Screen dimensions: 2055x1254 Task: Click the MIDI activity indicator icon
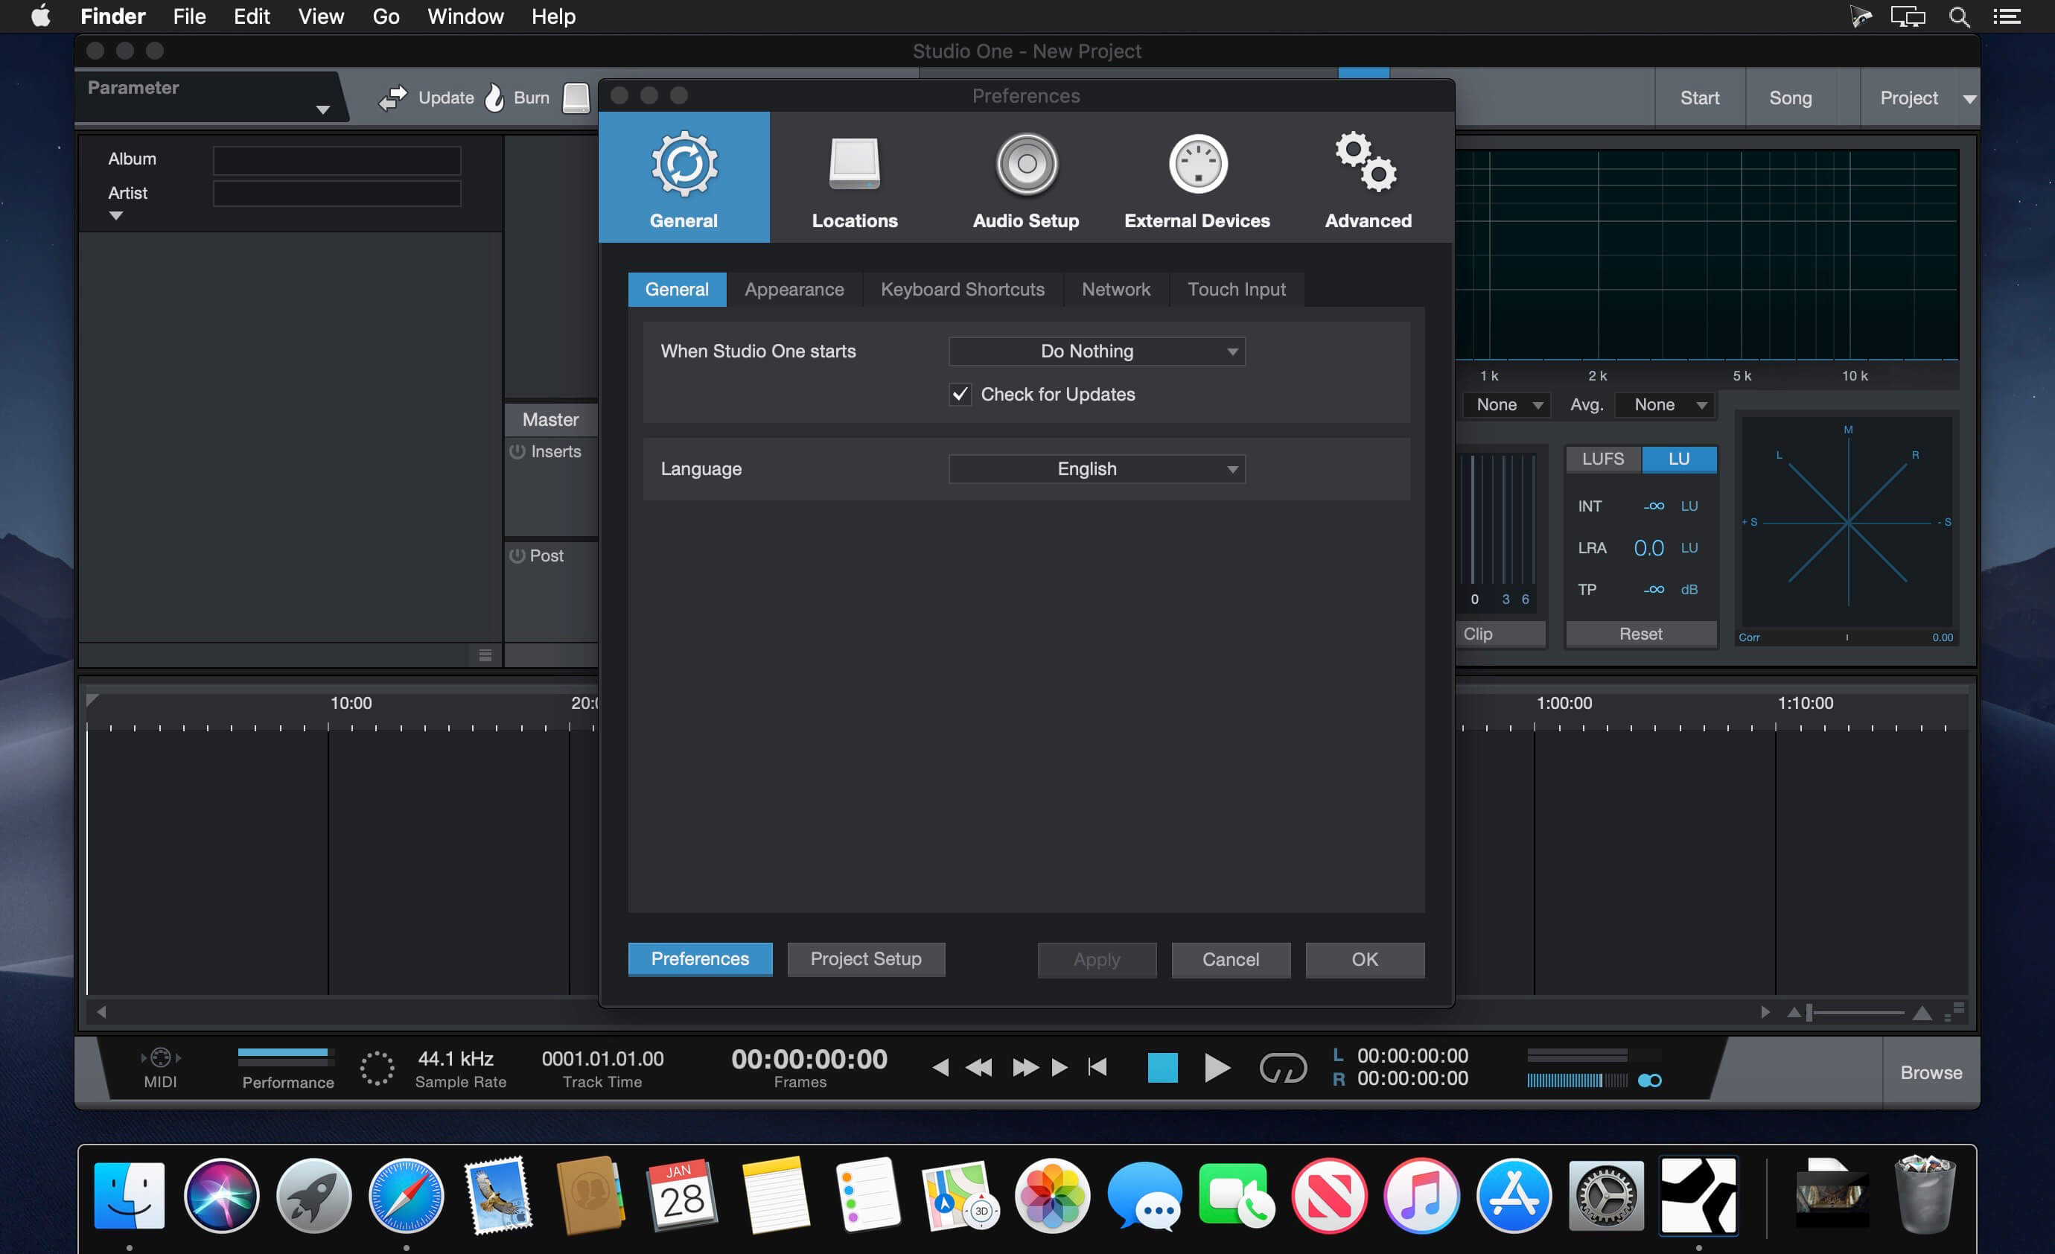tap(160, 1058)
